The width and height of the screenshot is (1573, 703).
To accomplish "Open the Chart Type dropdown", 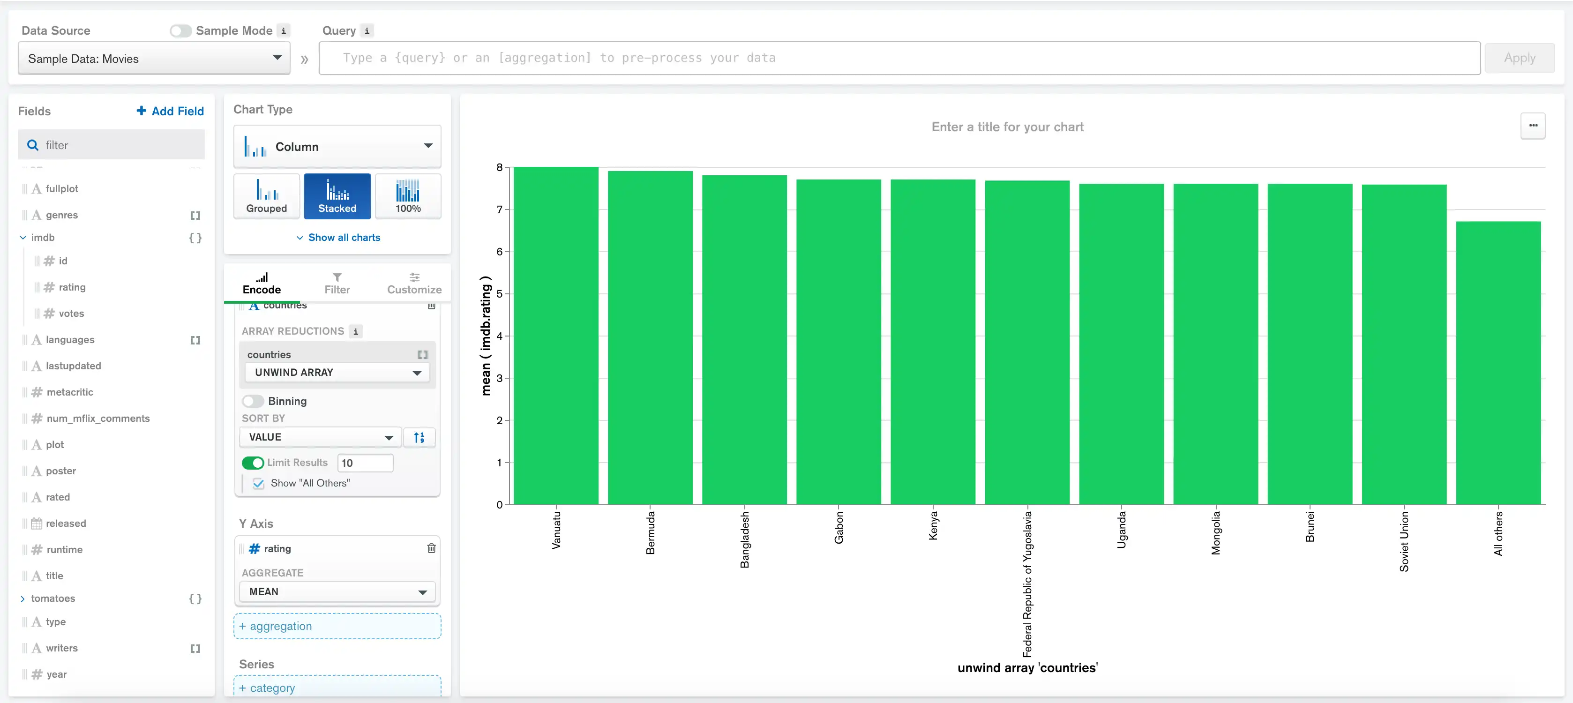I will [337, 148].
